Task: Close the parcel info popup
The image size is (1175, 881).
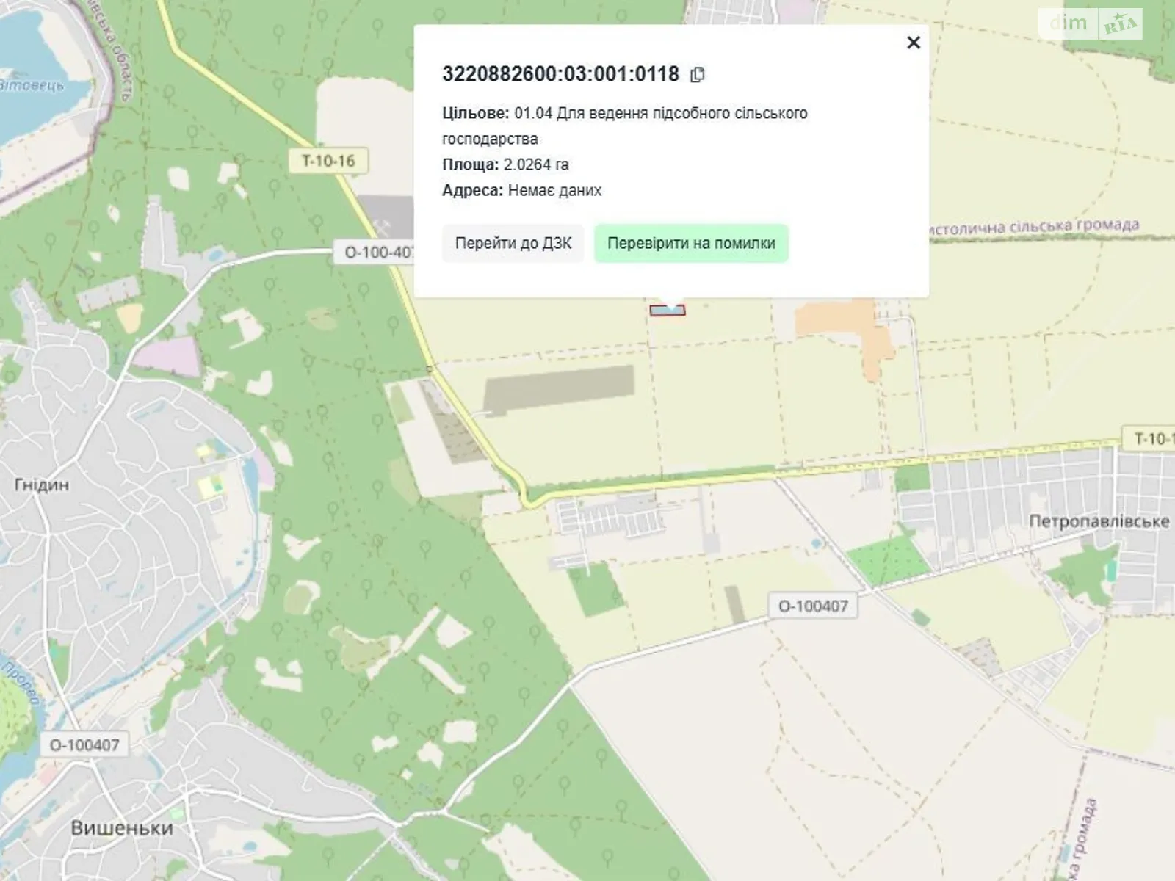Action: pyautogui.click(x=913, y=43)
